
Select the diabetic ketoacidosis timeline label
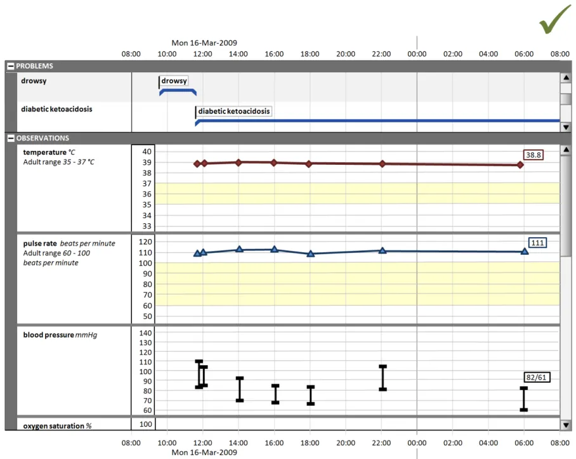(x=234, y=112)
